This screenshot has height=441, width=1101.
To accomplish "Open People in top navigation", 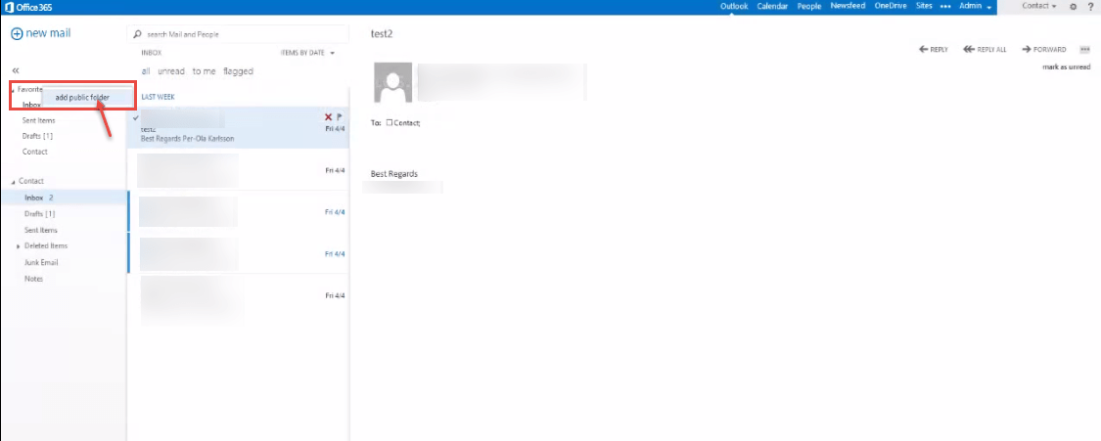I will tap(809, 6).
